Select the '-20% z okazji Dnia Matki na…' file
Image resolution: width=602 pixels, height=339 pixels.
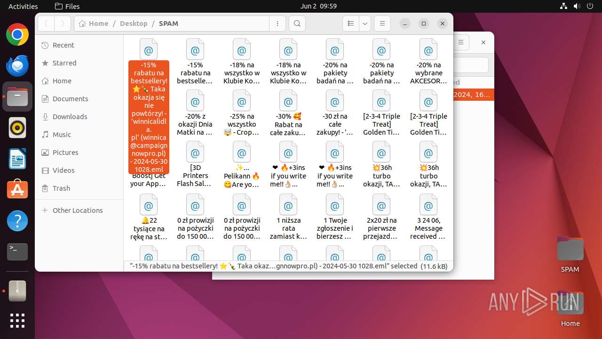195,113
